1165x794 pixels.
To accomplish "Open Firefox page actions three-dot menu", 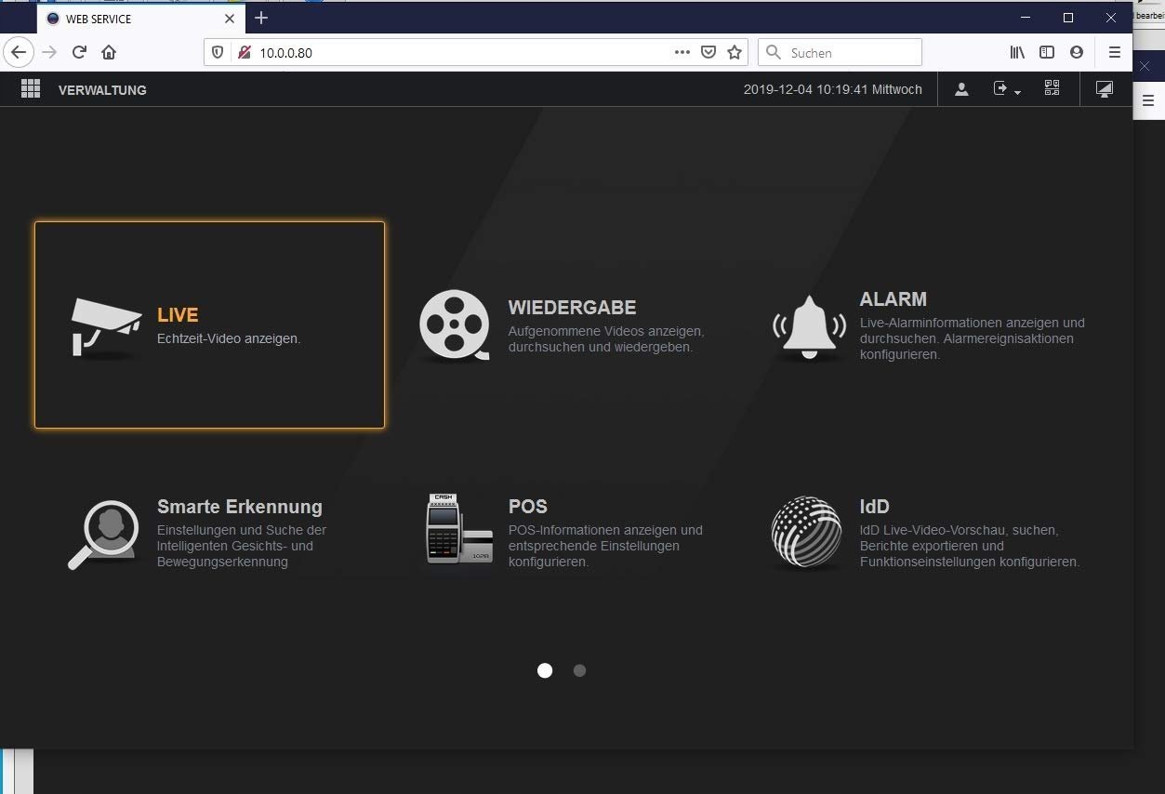I will click(682, 53).
